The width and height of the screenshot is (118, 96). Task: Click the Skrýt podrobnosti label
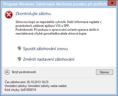[24, 72]
